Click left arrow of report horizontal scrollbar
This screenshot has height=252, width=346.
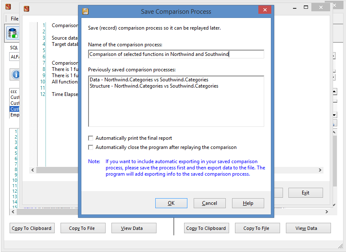pos(33,170)
